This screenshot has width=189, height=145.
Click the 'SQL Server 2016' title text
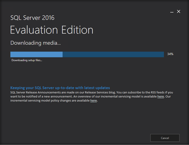pyautogui.click(x=32, y=18)
